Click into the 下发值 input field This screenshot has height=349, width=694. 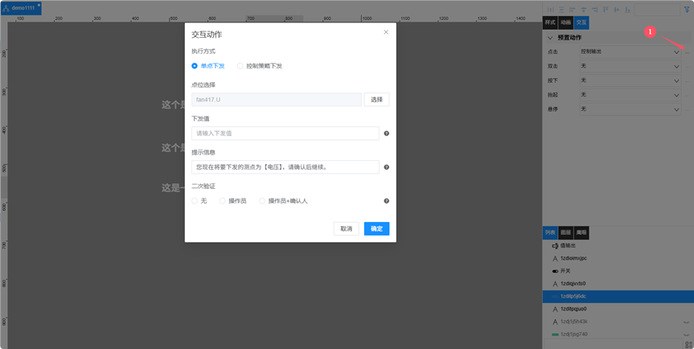285,133
